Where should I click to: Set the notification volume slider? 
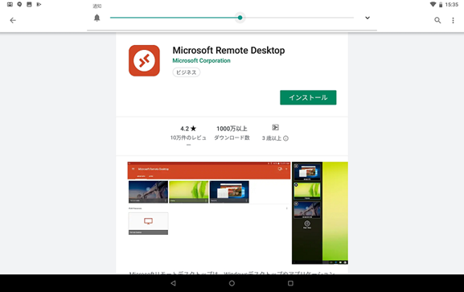pos(232,18)
